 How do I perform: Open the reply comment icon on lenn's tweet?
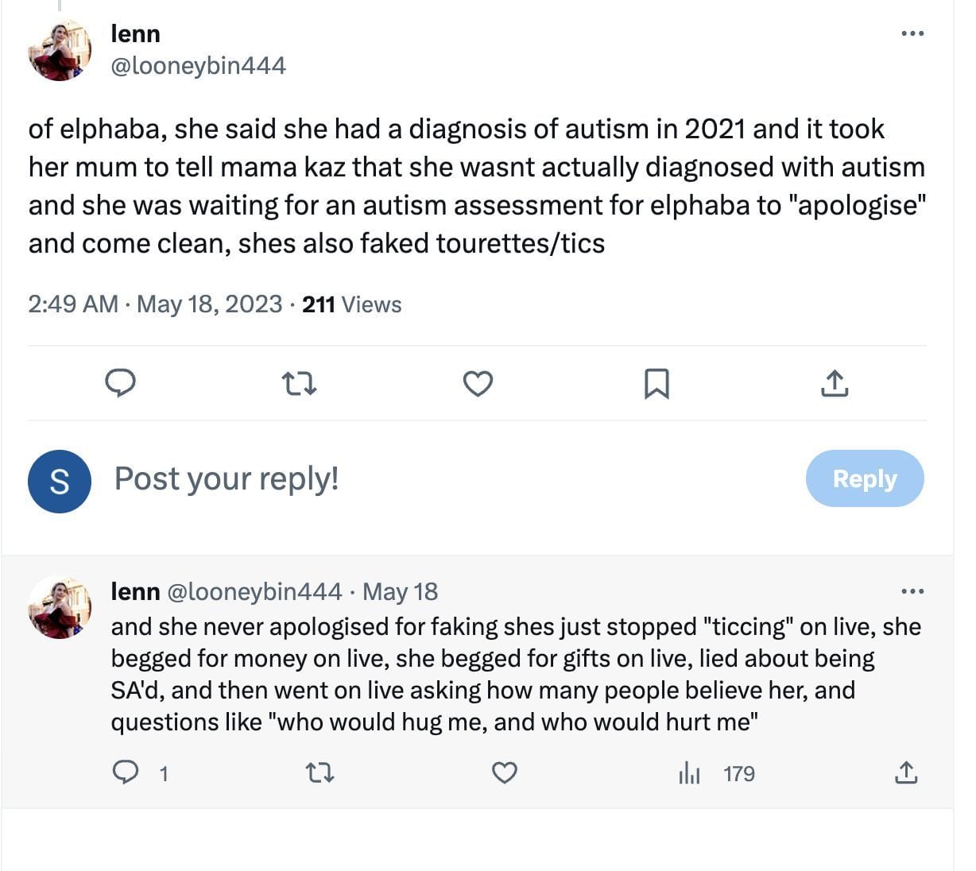(121, 383)
